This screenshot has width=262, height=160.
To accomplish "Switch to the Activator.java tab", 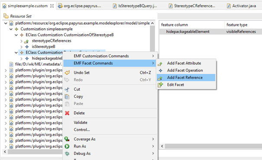I will click(x=241, y=6).
